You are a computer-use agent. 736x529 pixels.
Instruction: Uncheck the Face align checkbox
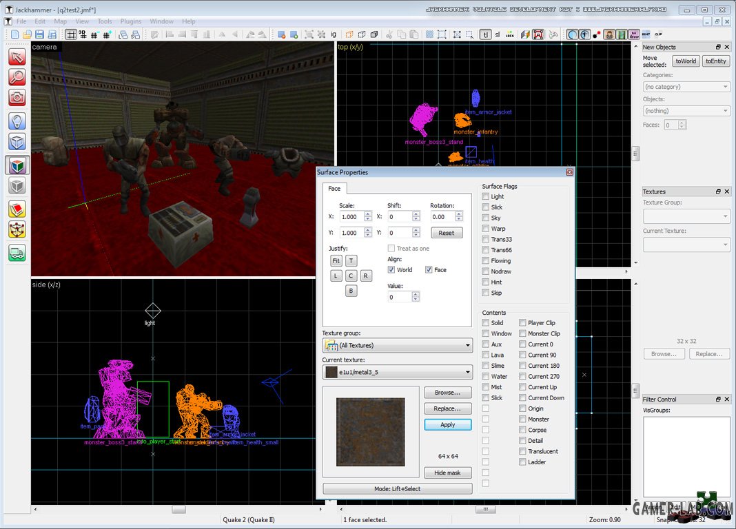(x=429, y=269)
